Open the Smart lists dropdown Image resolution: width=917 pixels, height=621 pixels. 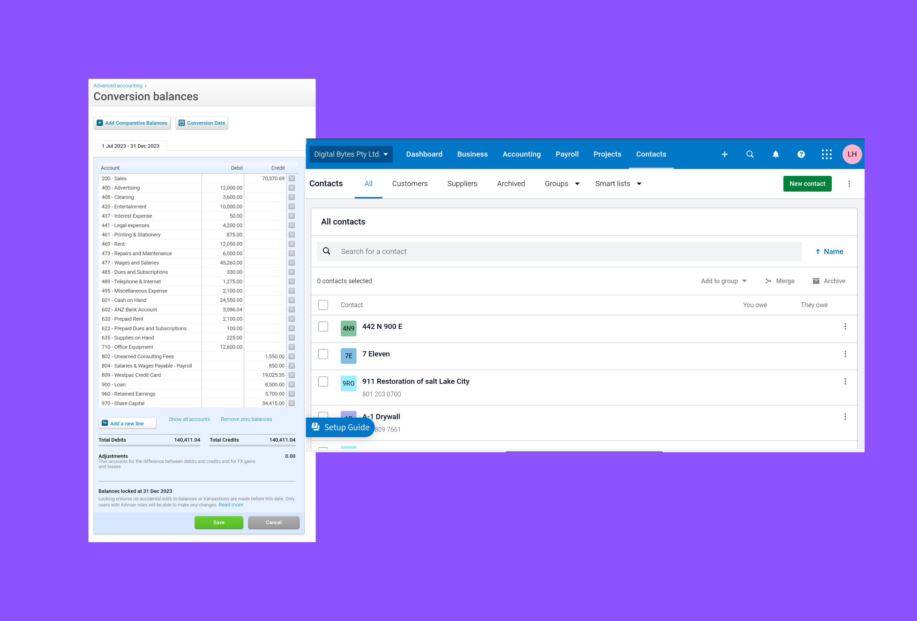click(618, 184)
